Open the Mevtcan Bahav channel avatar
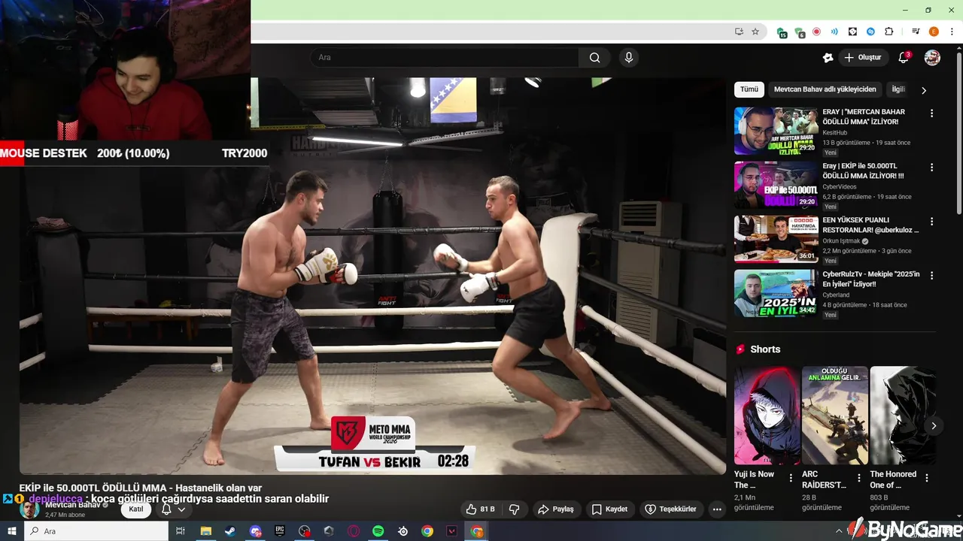The image size is (963, 541). 30,509
